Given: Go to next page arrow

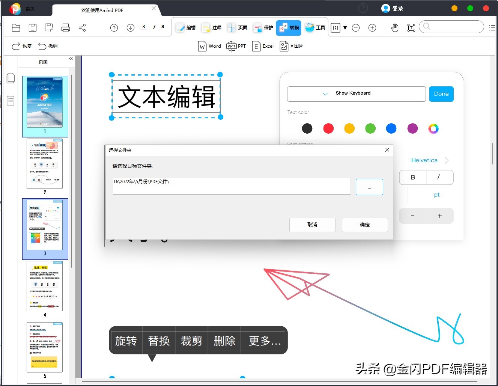Looking at the screenshot, I should [131, 28].
